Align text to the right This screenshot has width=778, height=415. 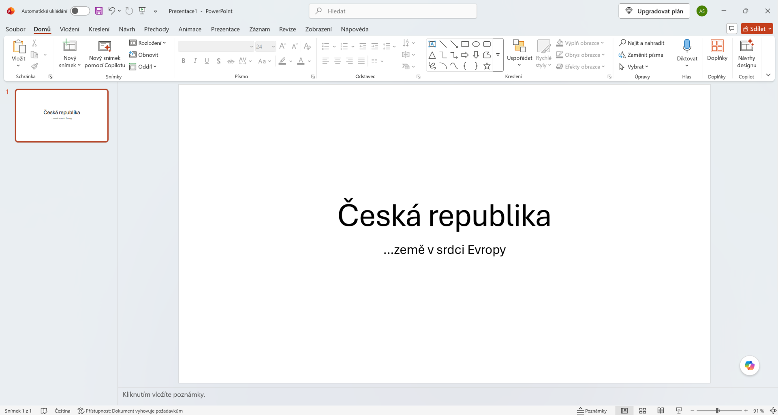[x=349, y=61]
